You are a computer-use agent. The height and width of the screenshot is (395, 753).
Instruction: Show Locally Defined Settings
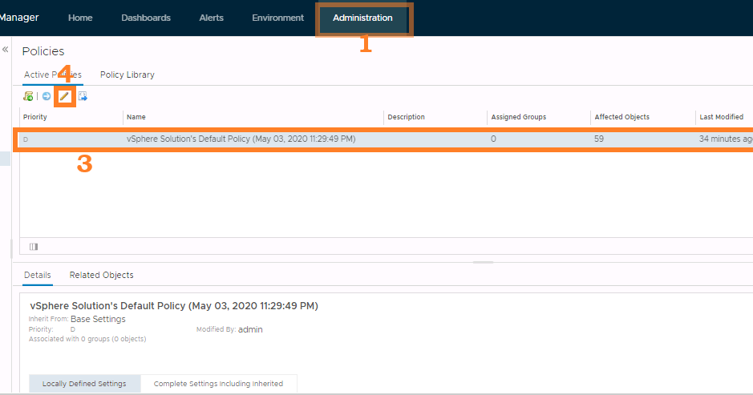(84, 384)
